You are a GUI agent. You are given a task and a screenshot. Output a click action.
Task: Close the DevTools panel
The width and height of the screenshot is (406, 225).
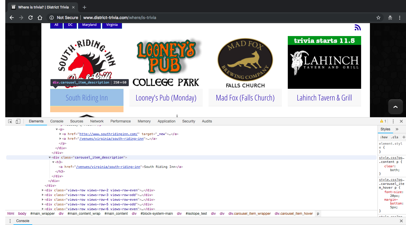[x=401, y=121]
